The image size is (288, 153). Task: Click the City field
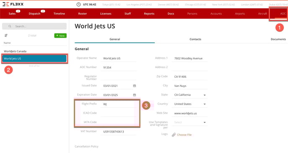(190, 86)
